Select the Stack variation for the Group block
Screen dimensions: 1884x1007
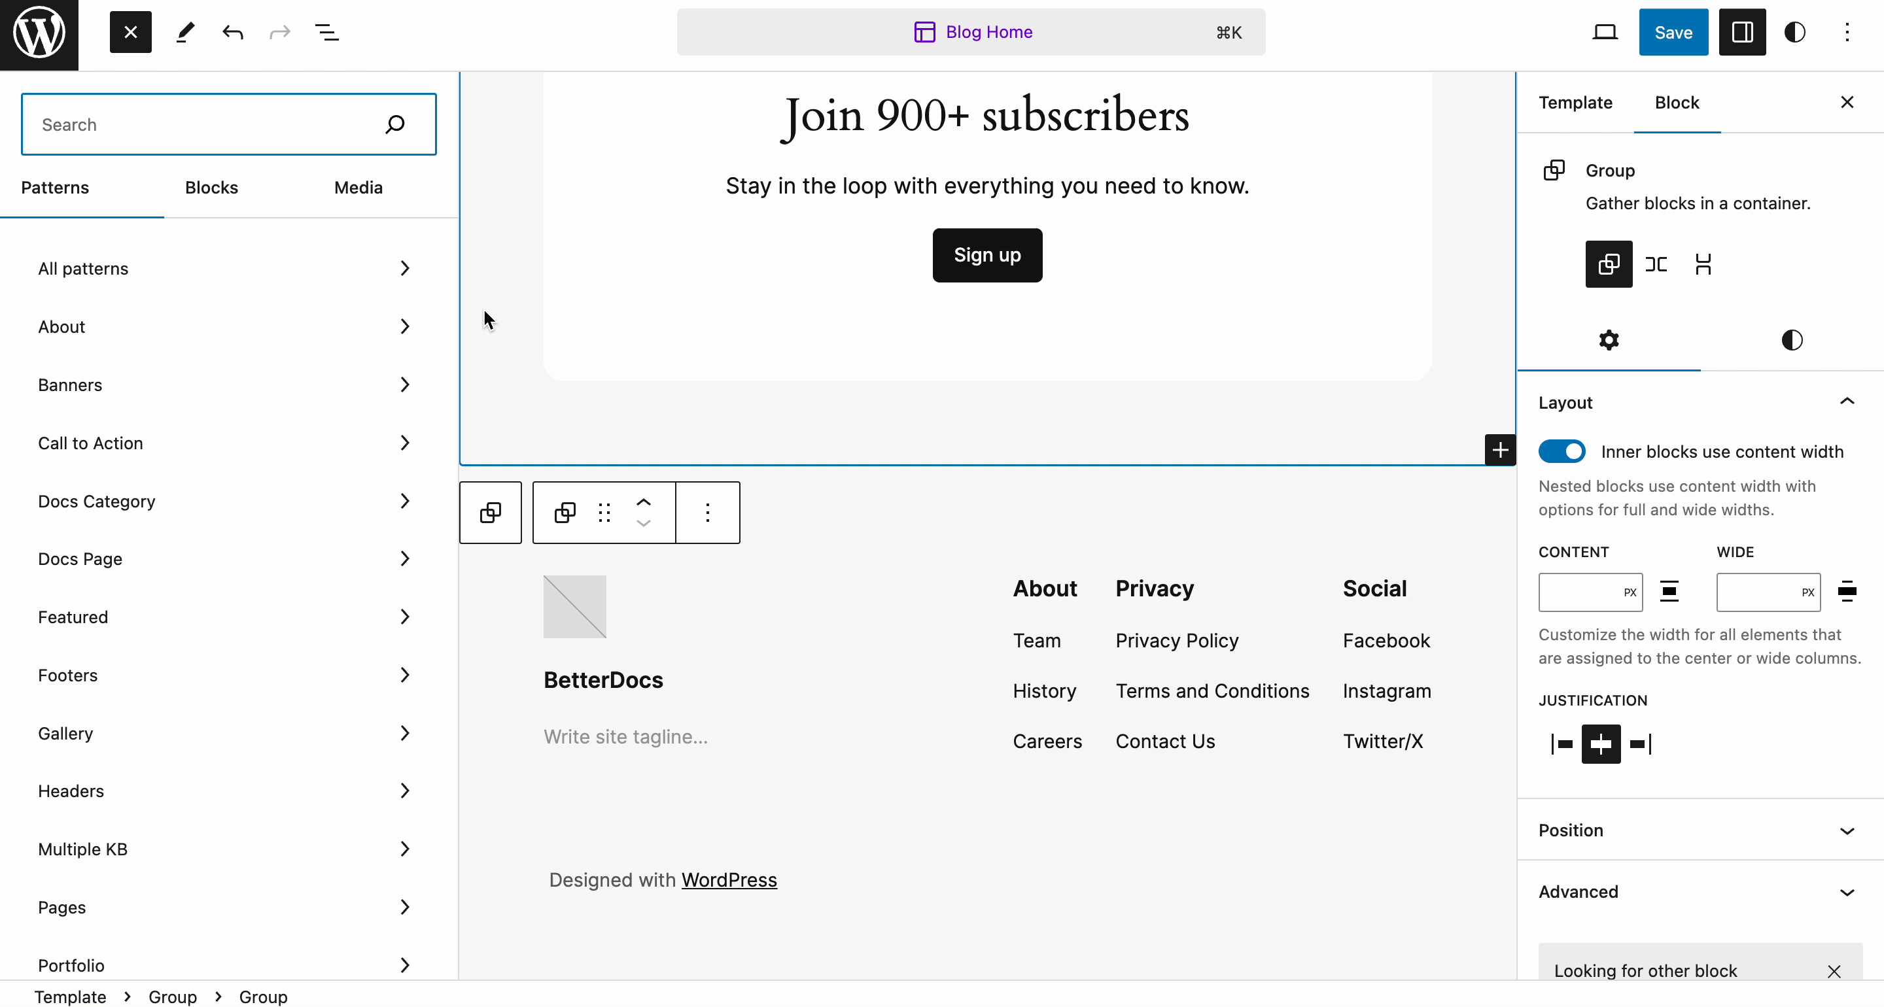click(x=1704, y=264)
